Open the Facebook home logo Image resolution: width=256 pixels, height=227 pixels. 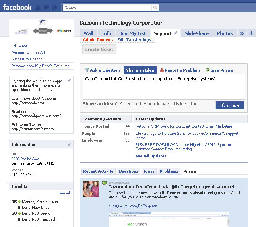point(17,8)
